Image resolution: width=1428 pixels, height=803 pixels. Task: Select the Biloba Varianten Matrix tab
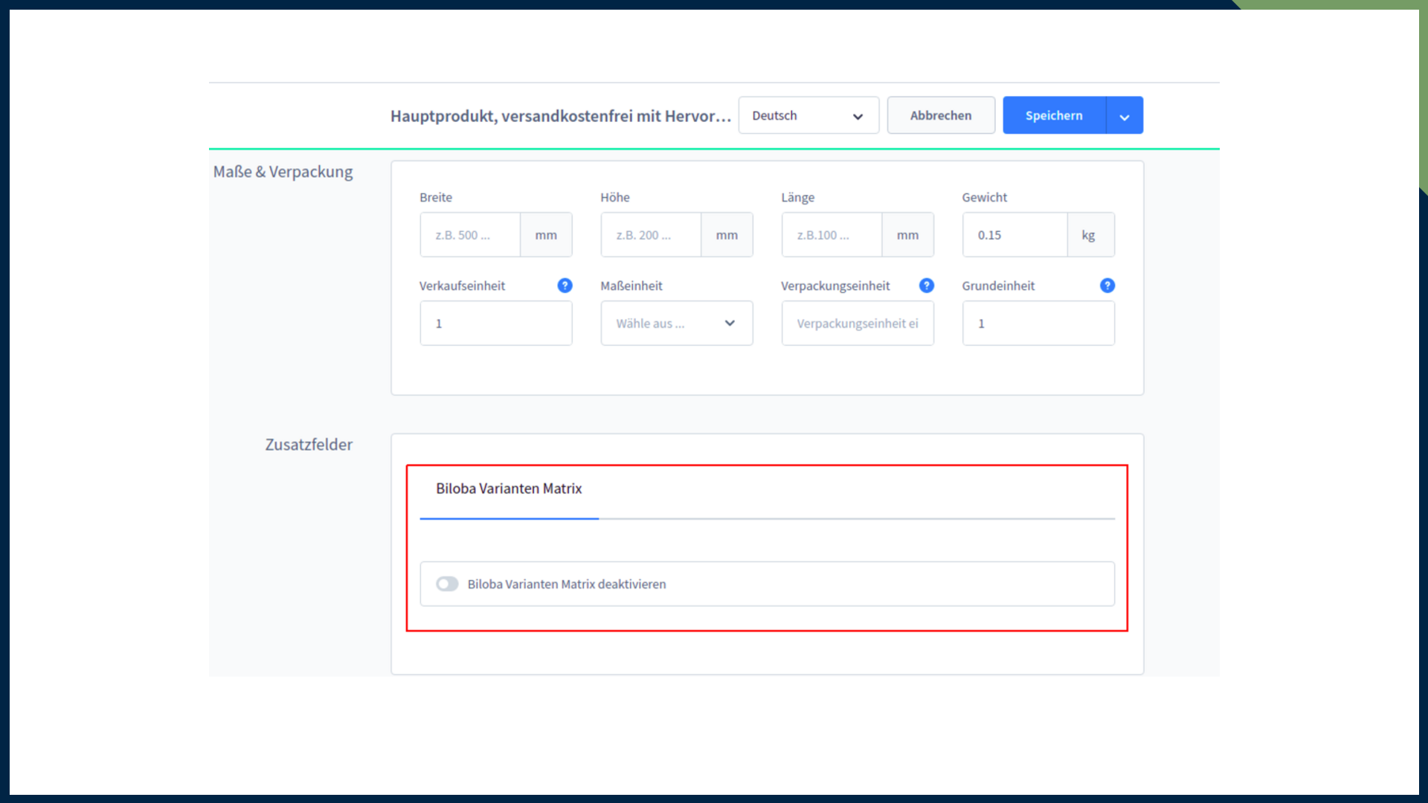[x=509, y=489]
